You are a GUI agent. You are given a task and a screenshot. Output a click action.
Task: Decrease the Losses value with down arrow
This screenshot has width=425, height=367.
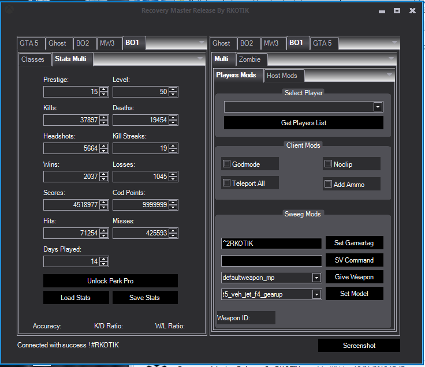tap(173, 179)
